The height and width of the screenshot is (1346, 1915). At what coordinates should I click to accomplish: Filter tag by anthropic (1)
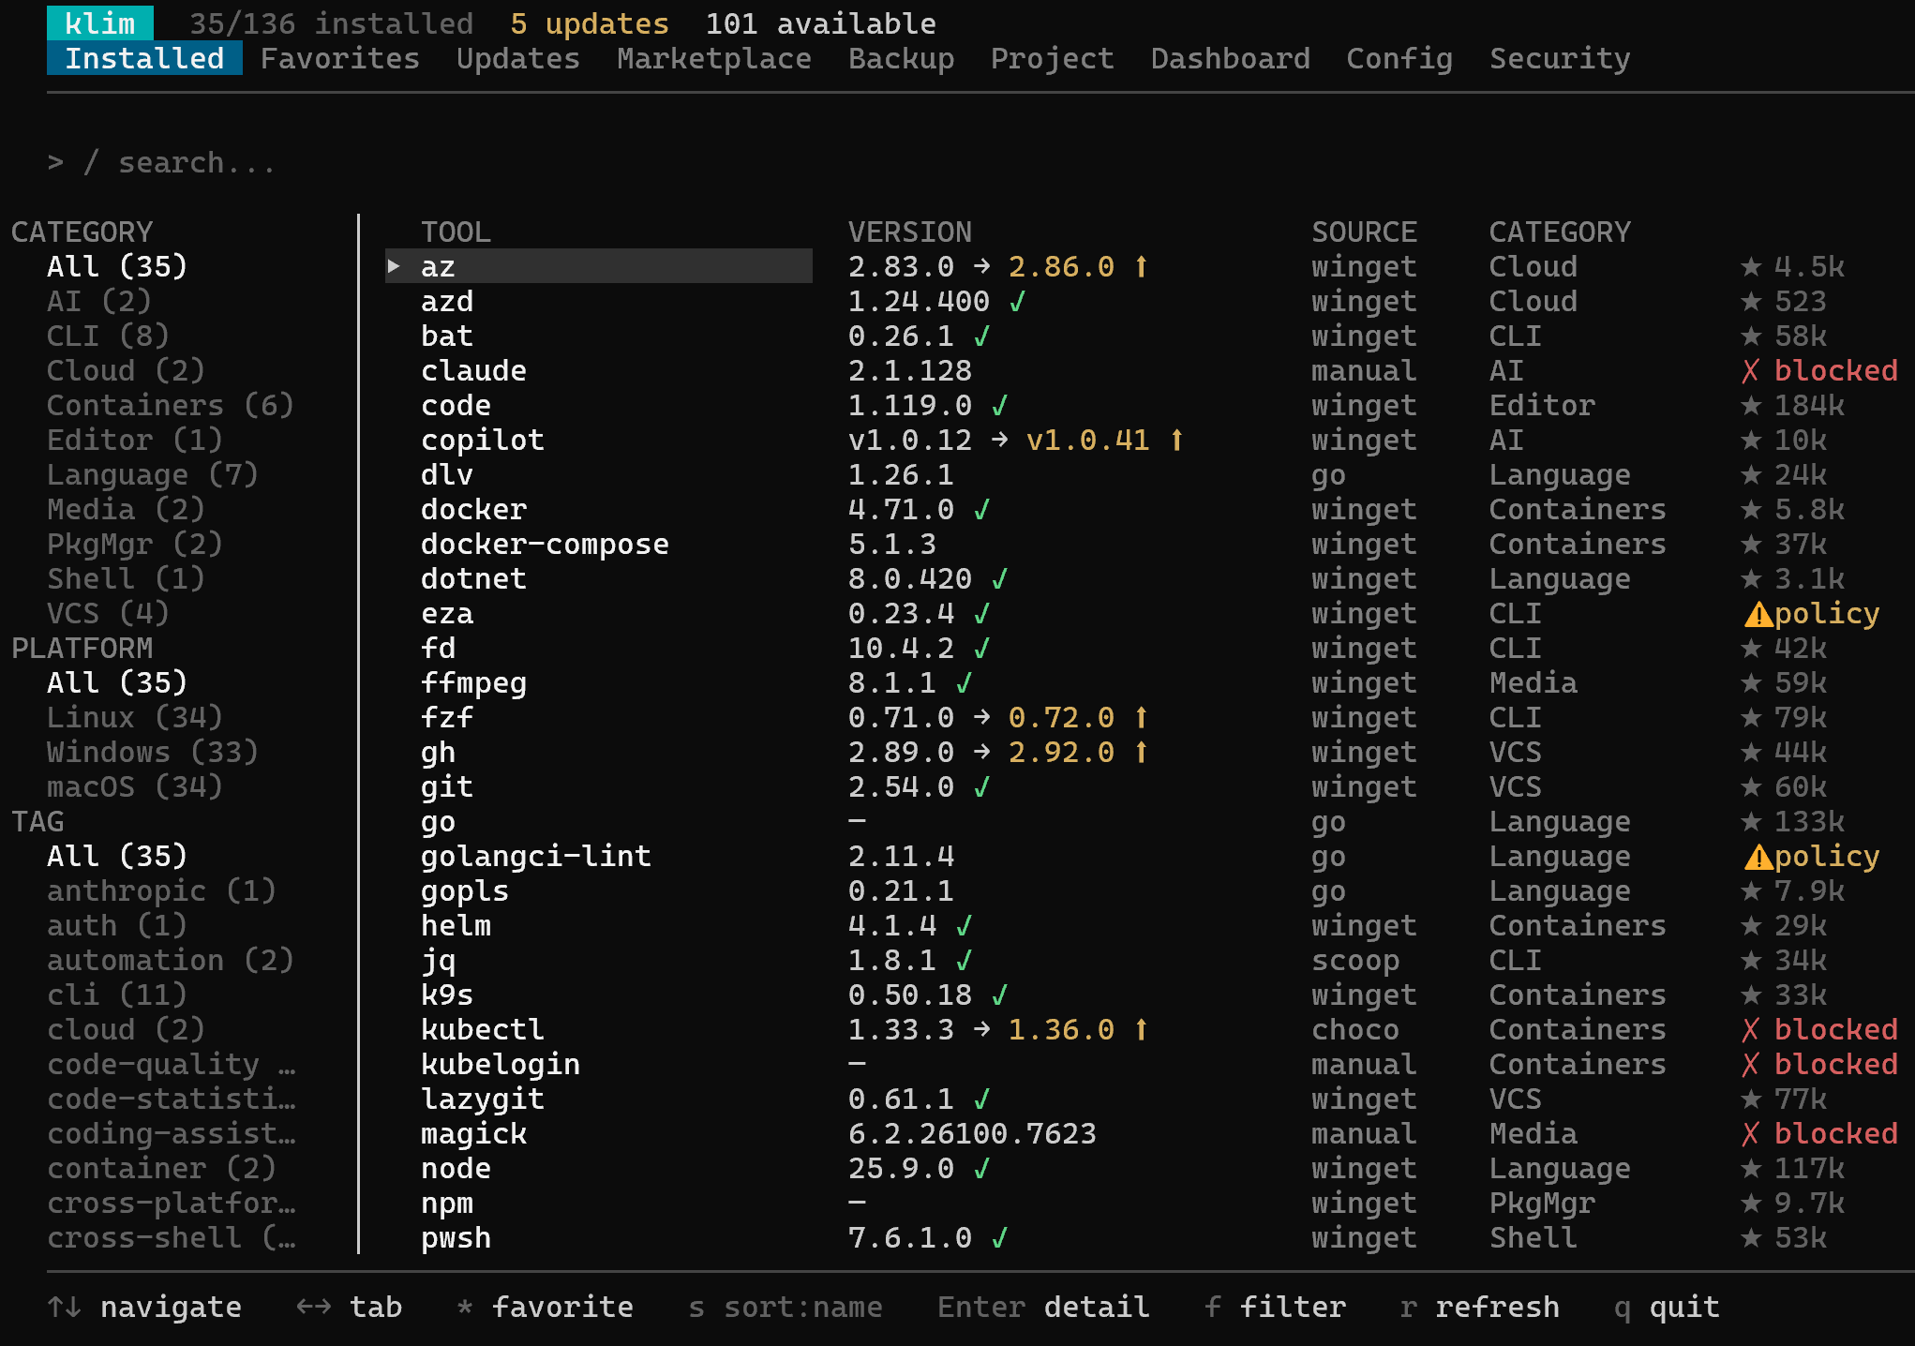[161, 891]
